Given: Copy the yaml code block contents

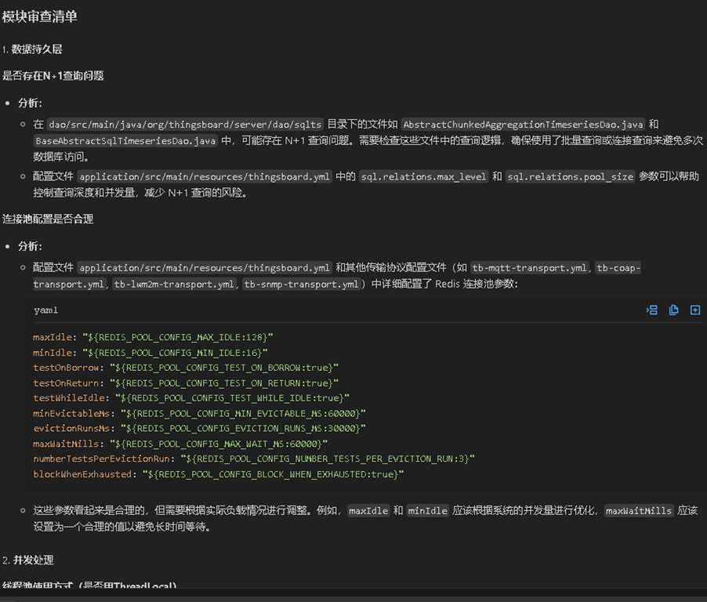Looking at the screenshot, I should coord(673,310).
